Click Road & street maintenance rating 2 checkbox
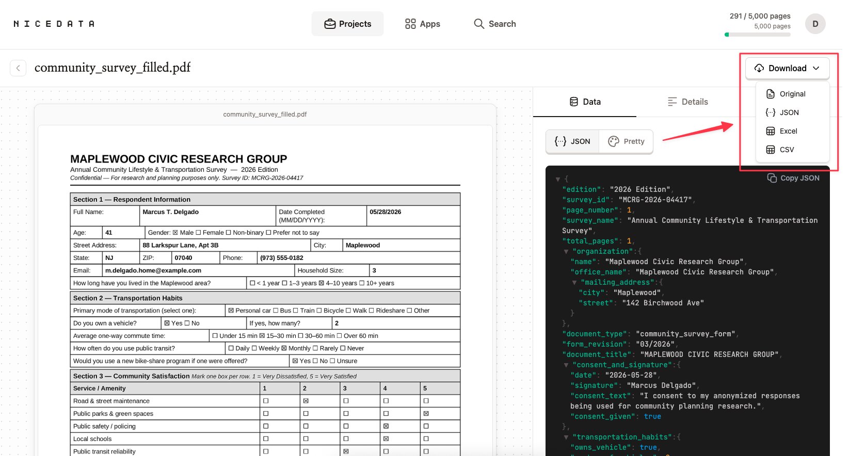 tap(306, 401)
